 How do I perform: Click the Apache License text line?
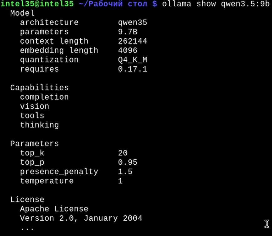pos(54,209)
